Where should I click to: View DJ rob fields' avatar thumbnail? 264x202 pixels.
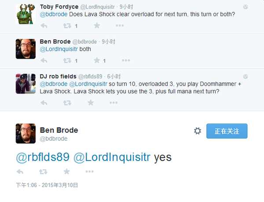click(26, 83)
